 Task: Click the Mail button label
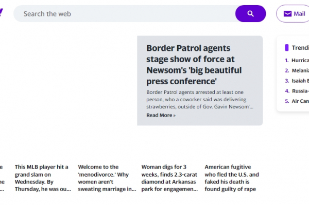299,14
